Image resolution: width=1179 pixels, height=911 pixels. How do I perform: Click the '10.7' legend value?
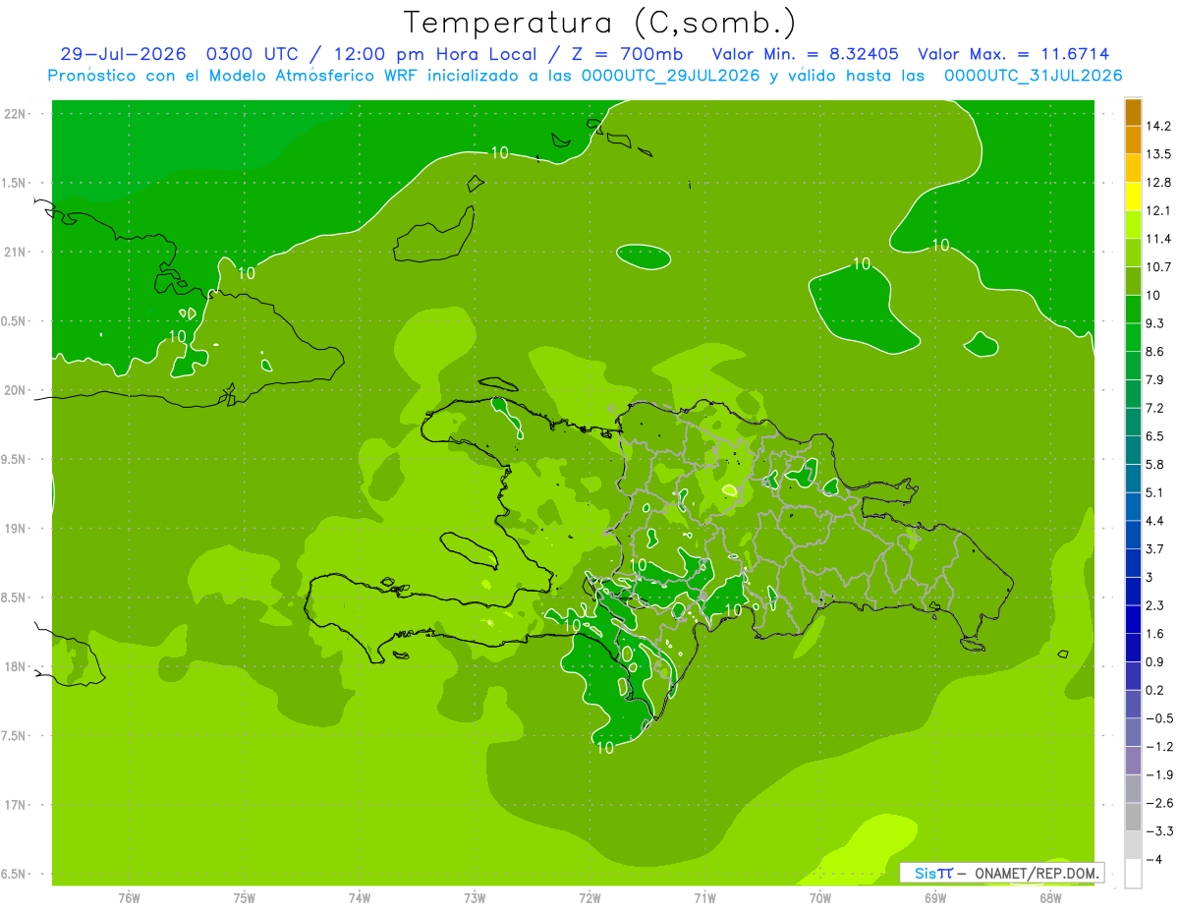(1158, 267)
